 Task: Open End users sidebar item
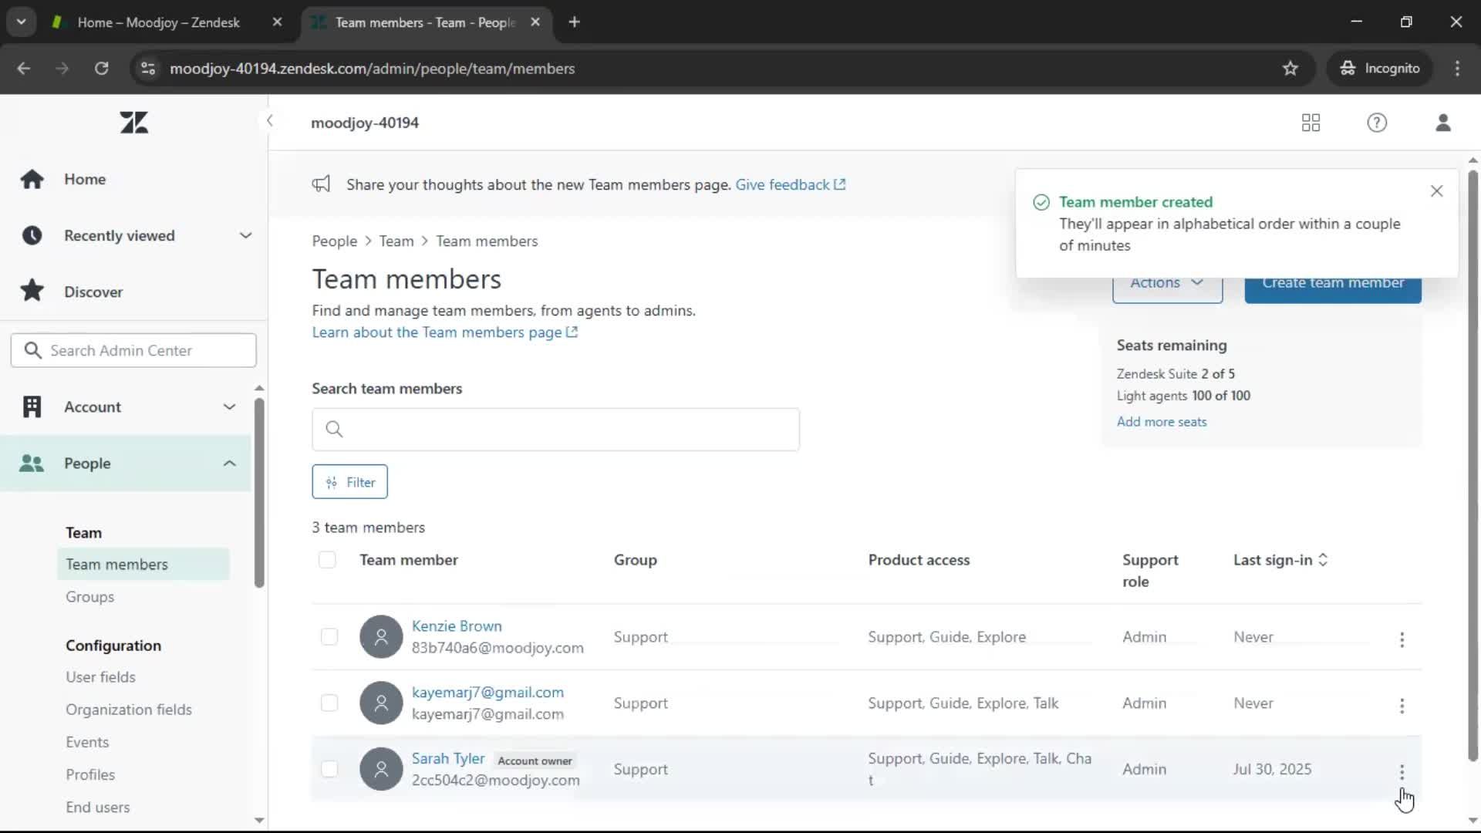(98, 807)
